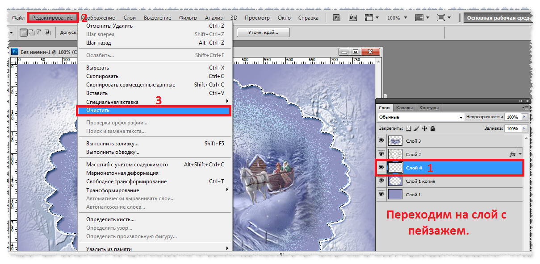Click the view extras icon in top bar

(x=369, y=18)
